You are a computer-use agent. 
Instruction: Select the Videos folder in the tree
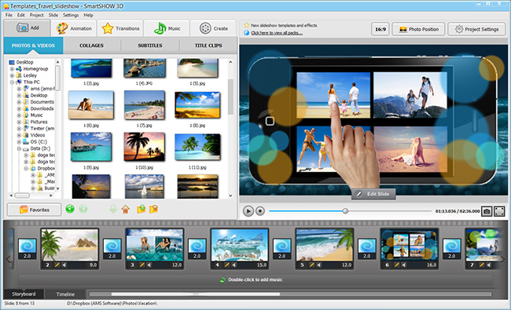[x=38, y=135]
